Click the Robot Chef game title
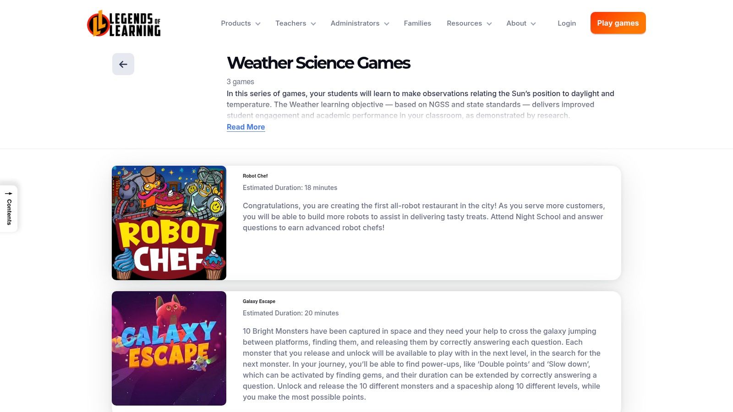This screenshot has height=412, width=733. click(x=255, y=176)
